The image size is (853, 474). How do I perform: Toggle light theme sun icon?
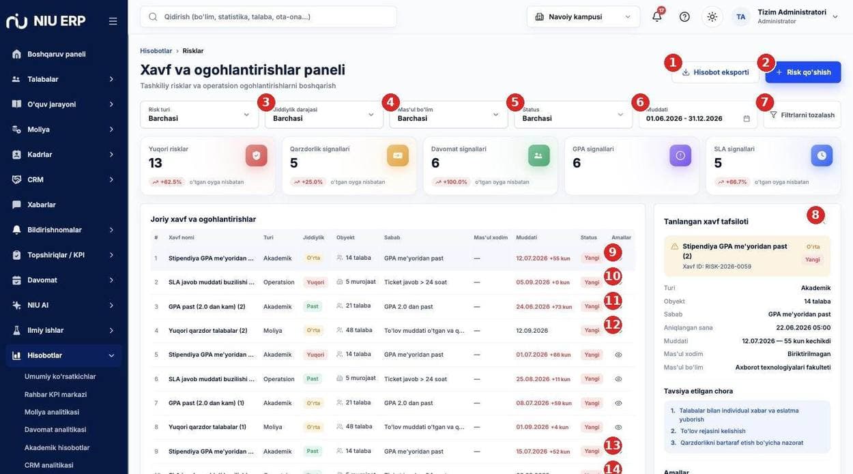[x=712, y=16]
